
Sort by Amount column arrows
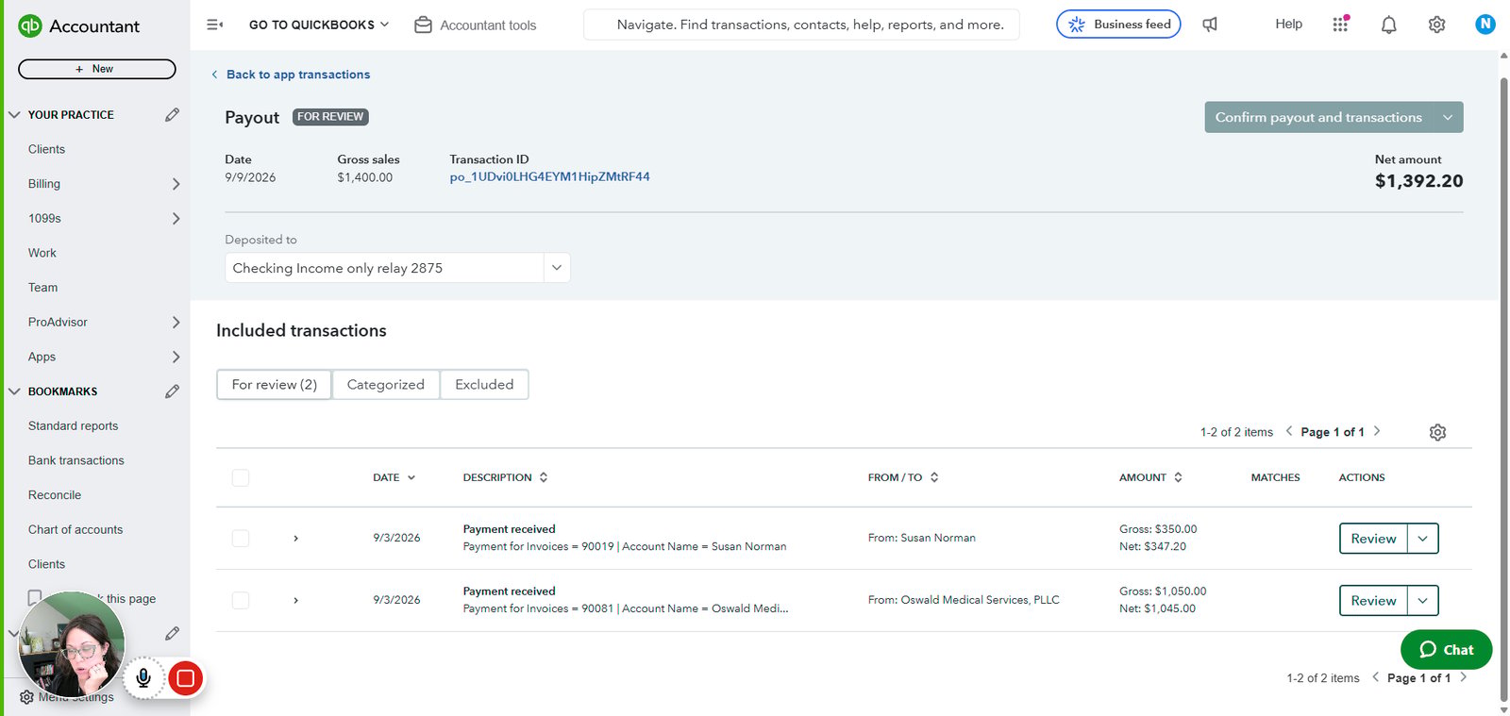tap(1178, 477)
